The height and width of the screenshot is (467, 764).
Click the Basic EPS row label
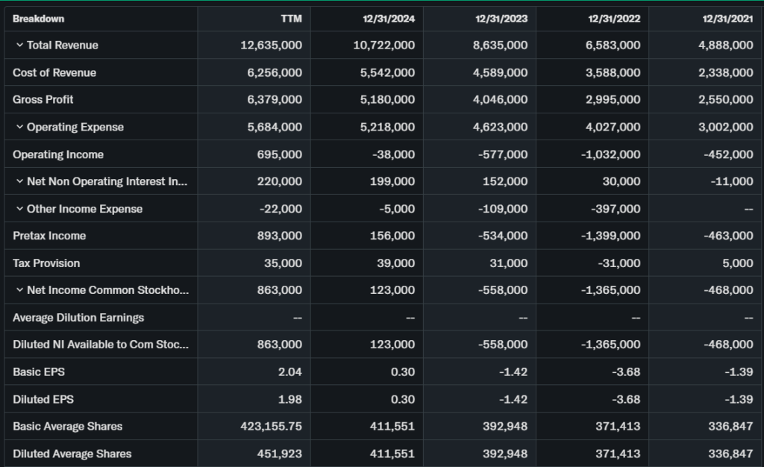tap(34, 372)
